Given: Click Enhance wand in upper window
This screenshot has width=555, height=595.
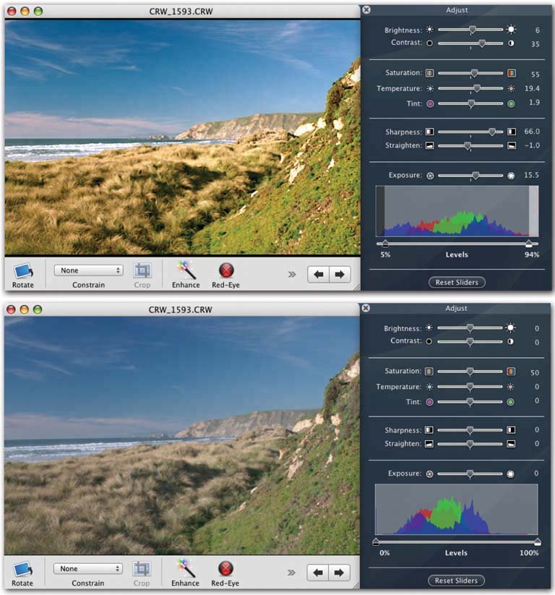Looking at the screenshot, I should (186, 270).
